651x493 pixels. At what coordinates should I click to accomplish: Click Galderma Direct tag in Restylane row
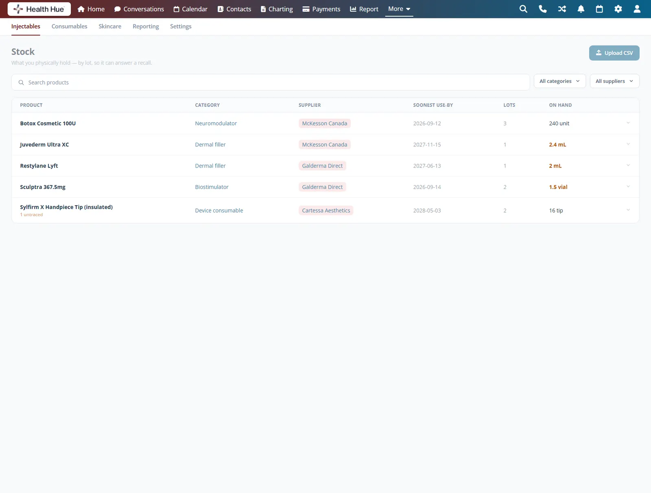coord(322,165)
